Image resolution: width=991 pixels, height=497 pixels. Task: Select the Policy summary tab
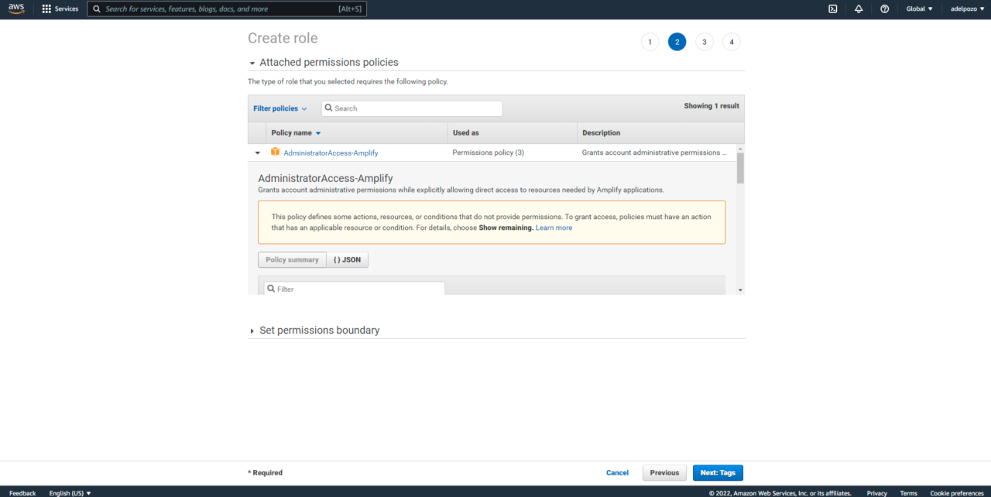(x=292, y=260)
